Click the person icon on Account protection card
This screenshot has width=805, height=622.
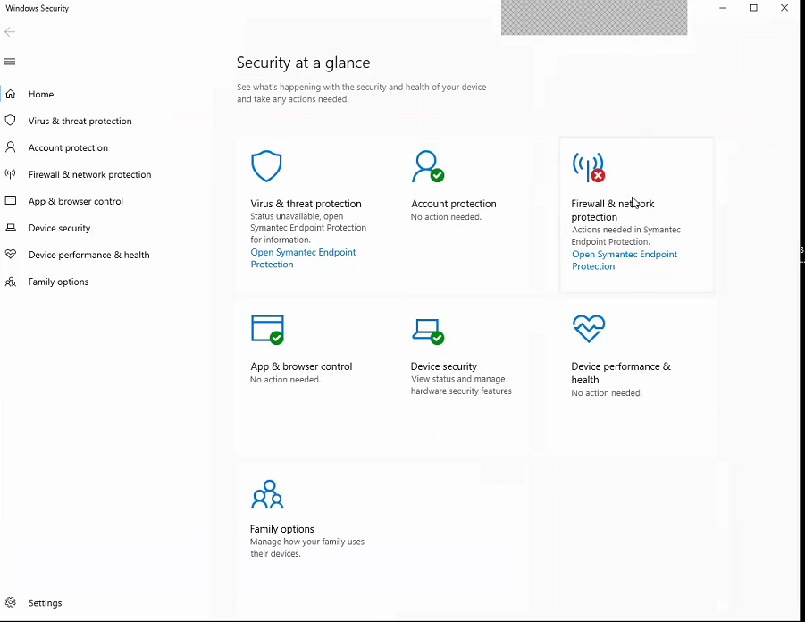pyautogui.click(x=428, y=166)
